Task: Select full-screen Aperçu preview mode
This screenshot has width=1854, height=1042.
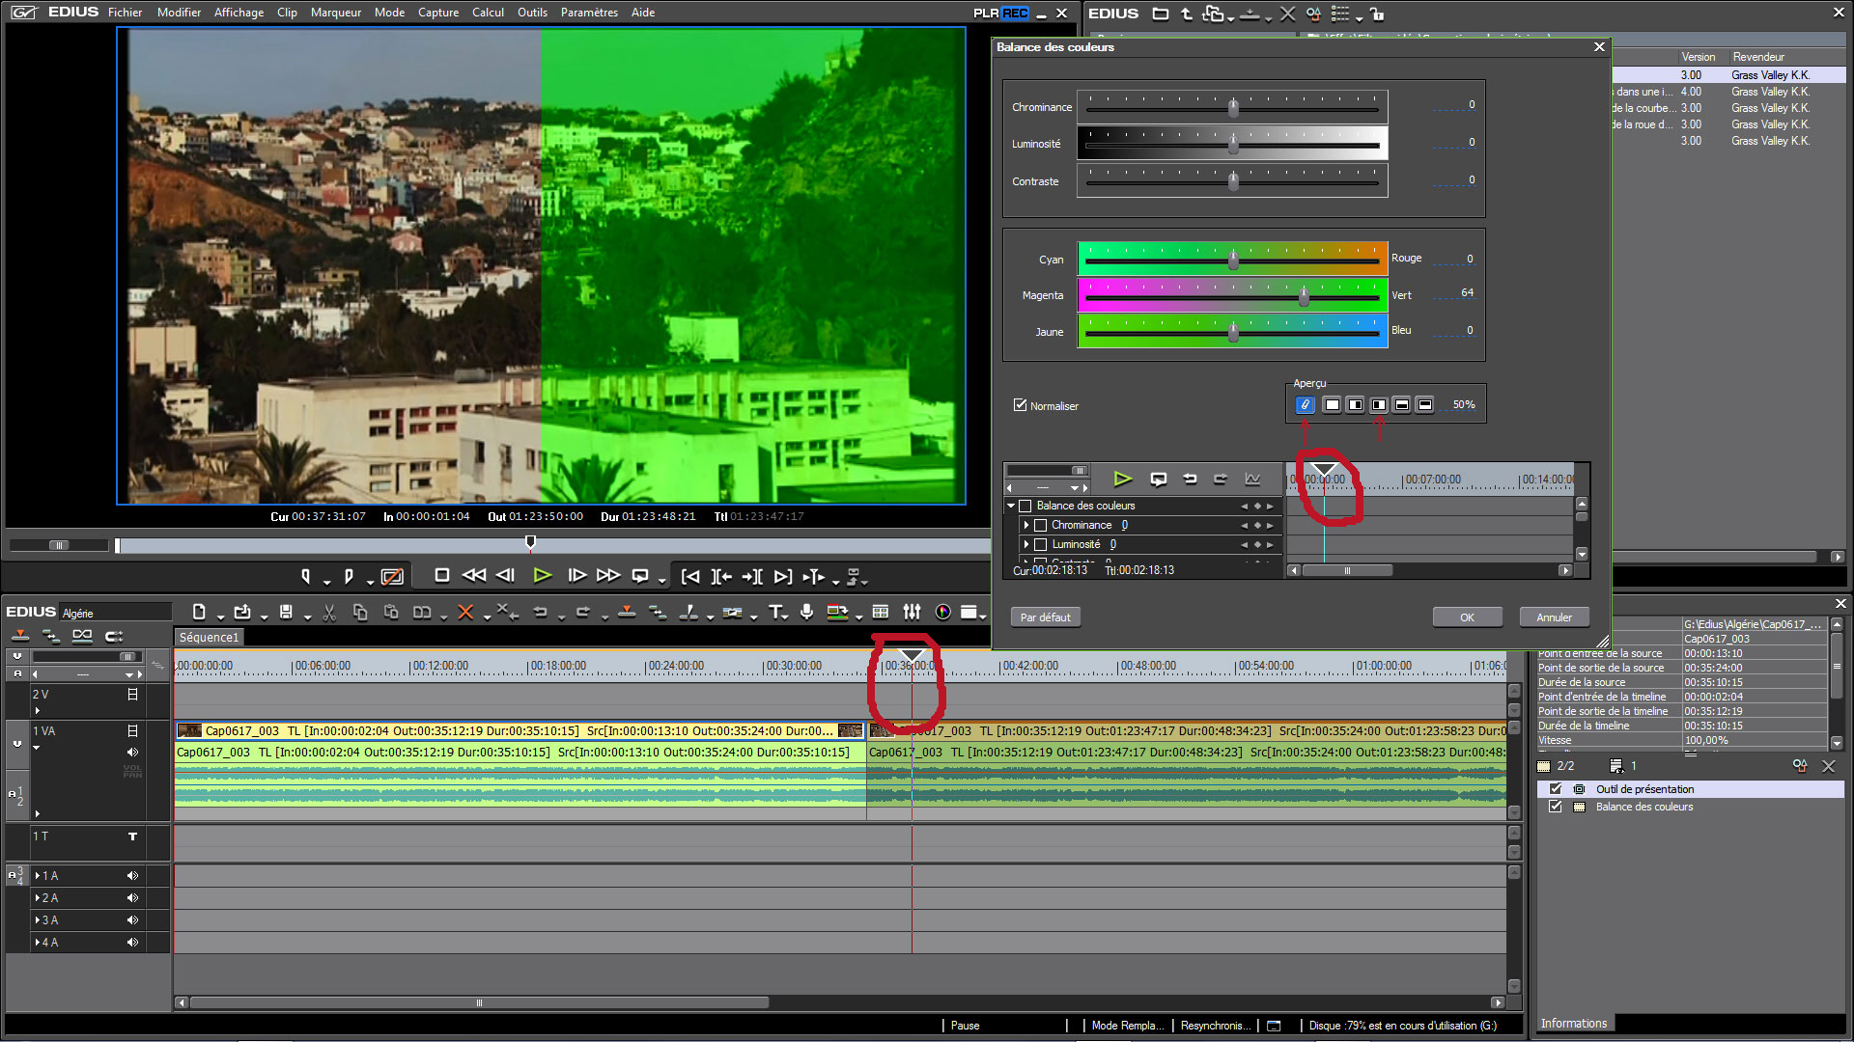Action: tap(1332, 404)
